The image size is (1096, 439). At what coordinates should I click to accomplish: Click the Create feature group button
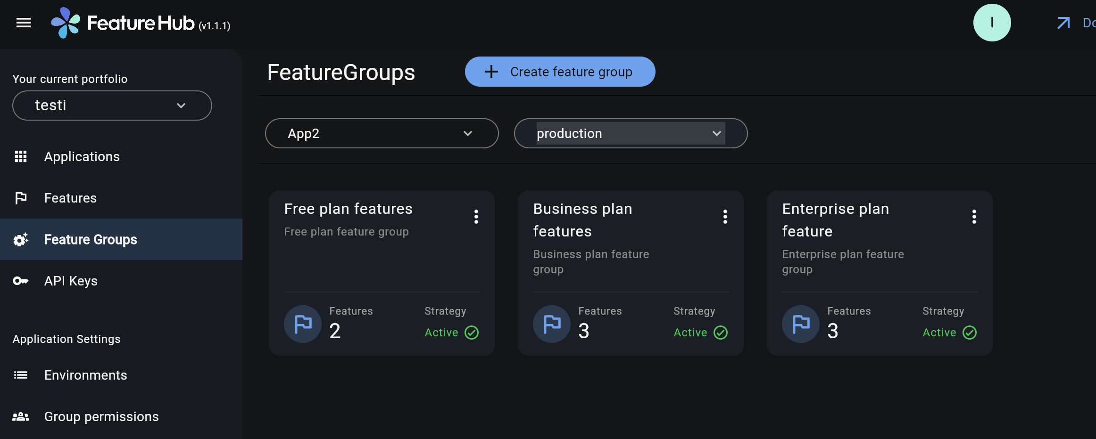560,72
